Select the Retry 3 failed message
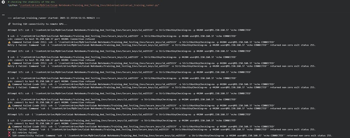Image resolution: width=350 pixels, height=138 pixels. (x=162, y=87)
